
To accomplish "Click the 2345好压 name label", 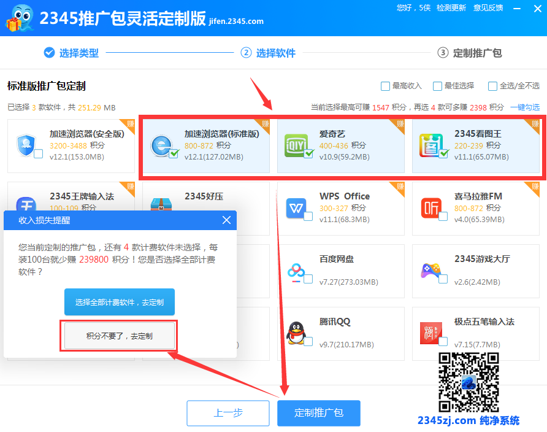I will click(x=204, y=196).
